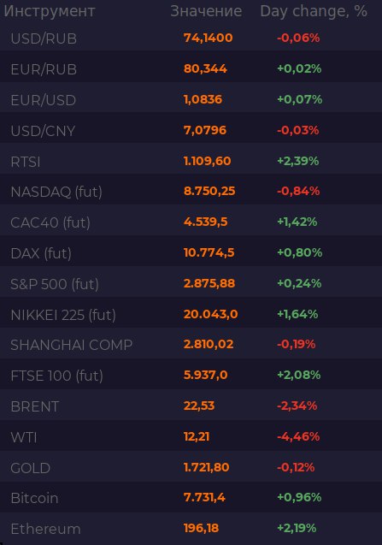Click the RTSI index label
Screen dimensions: 382x545
[26, 162]
